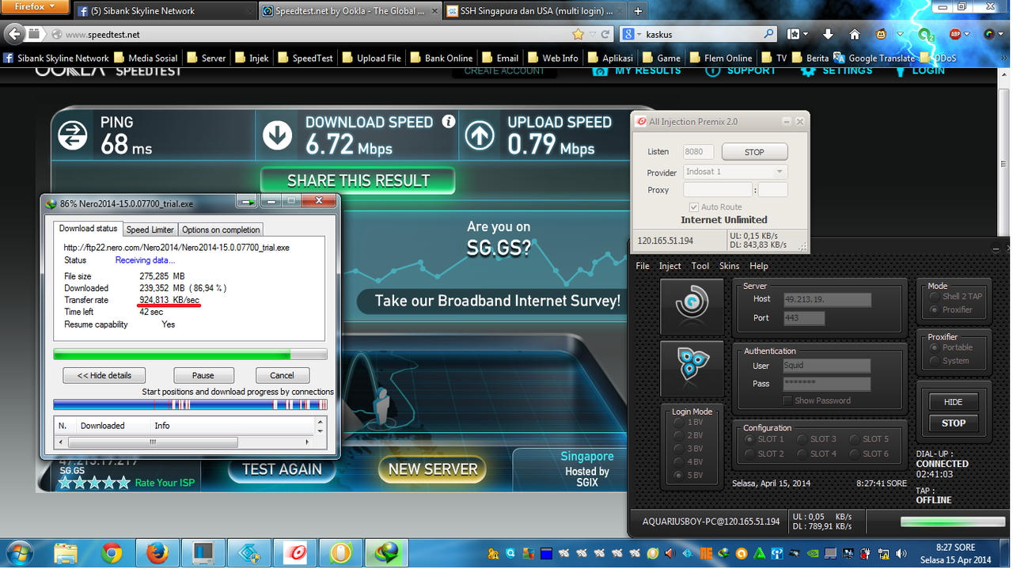This screenshot has width=1013, height=569.
Task: Open the Skins menu in the injector
Action: 729,266
